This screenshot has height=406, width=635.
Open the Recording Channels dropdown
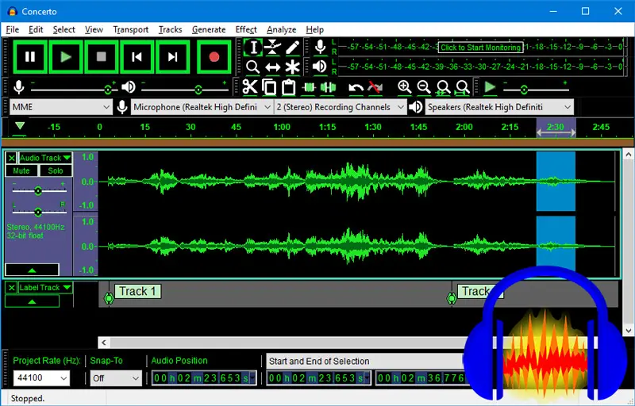click(x=341, y=107)
